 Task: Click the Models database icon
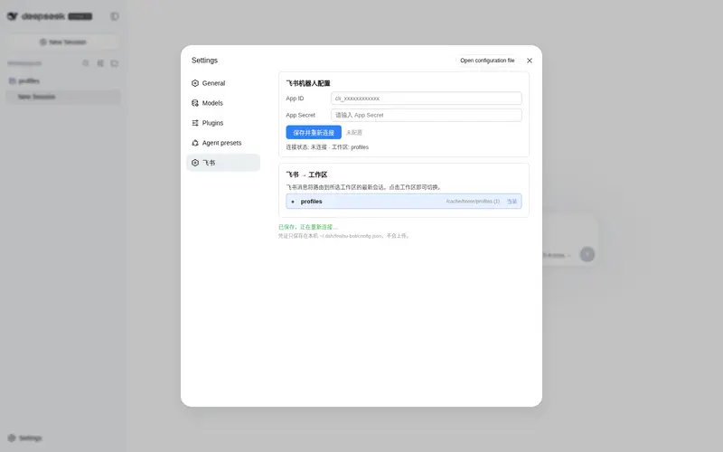[195, 103]
